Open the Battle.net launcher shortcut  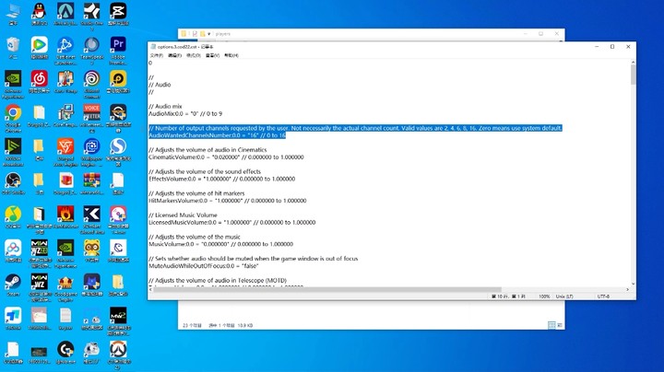[65, 50]
